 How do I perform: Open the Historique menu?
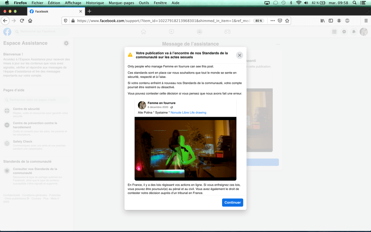pos(95,3)
